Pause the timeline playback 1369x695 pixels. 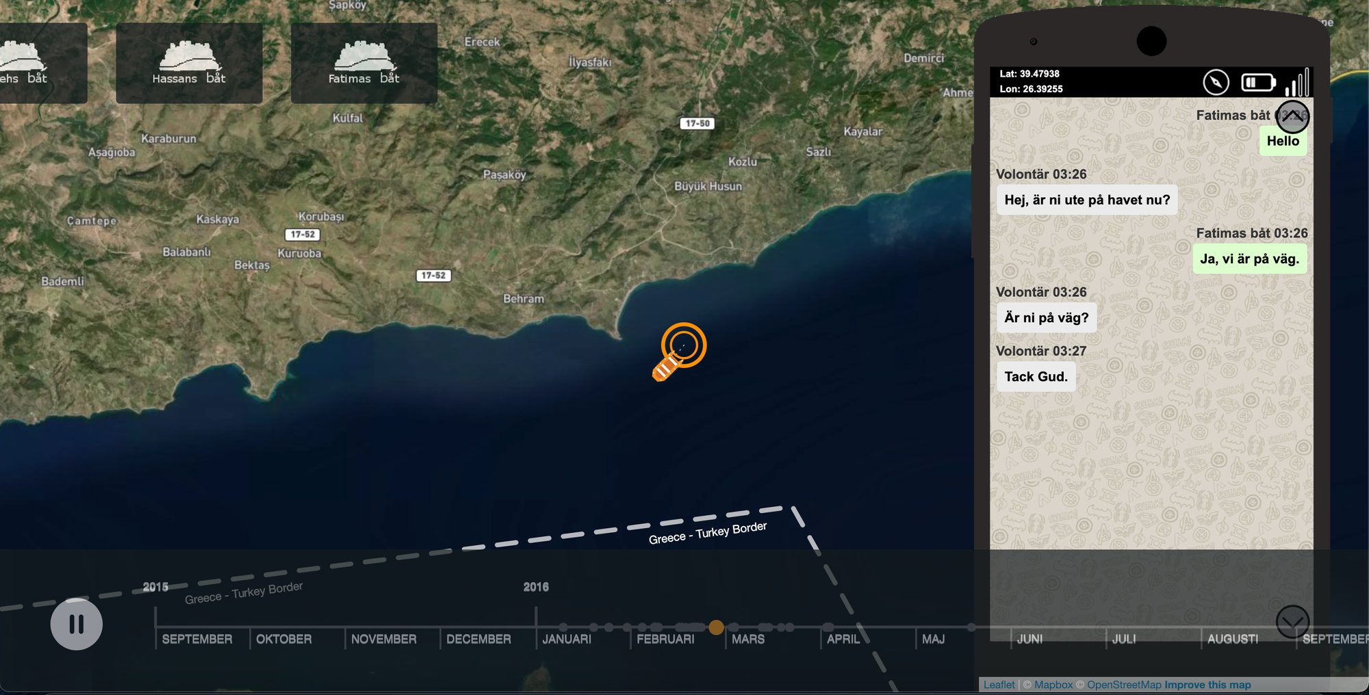[76, 624]
